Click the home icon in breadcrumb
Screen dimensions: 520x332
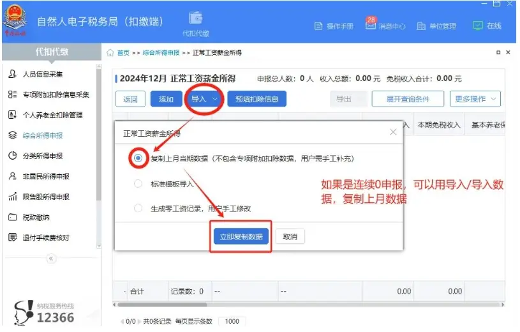(x=110, y=53)
